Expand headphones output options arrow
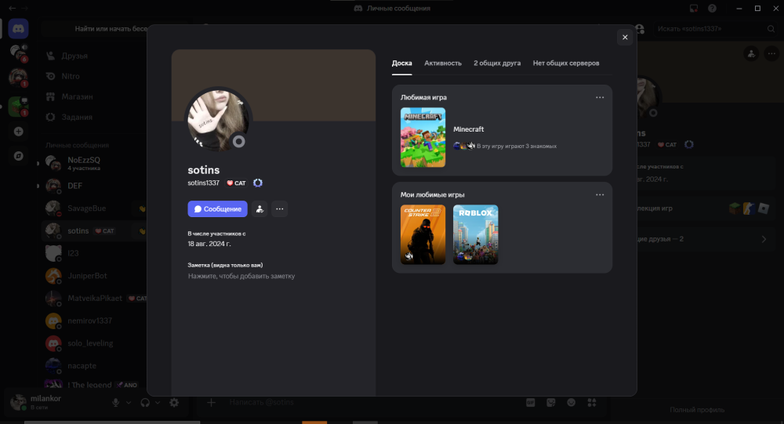The height and width of the screenshot is (424, 784). (158, 403)
